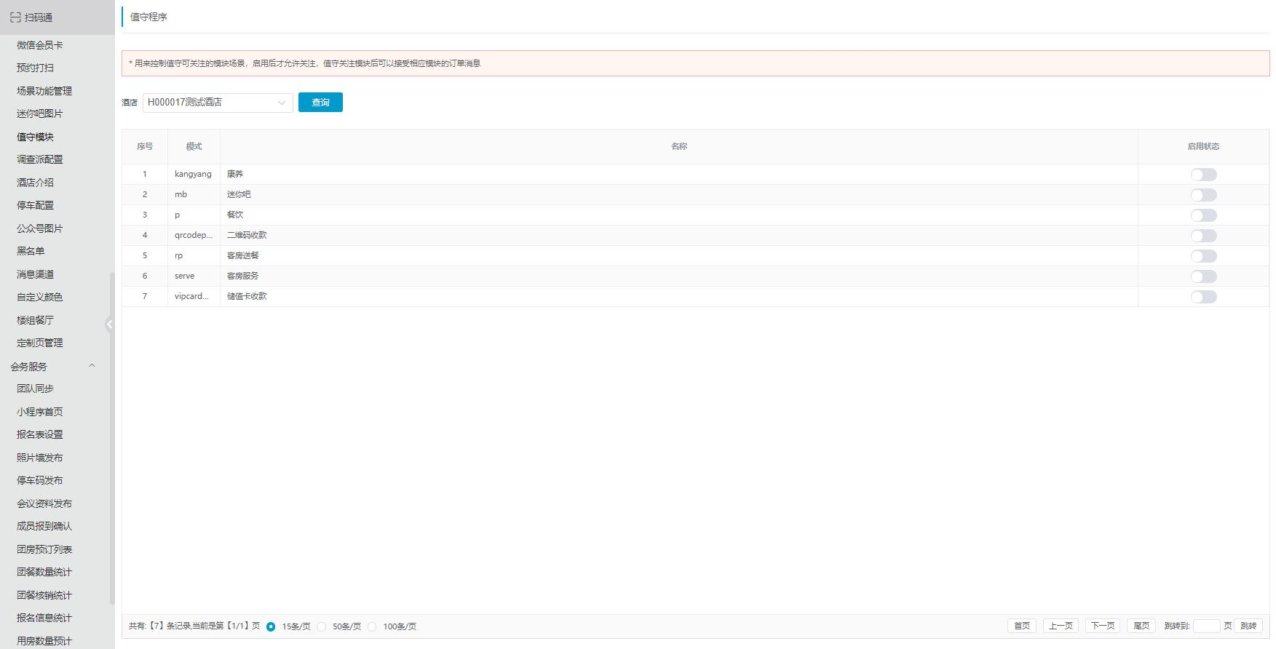Switch on 客房送餐 module
The width and height of the screenshot is (1276, 649).
pyautogui.click(x=1203, y=256)
